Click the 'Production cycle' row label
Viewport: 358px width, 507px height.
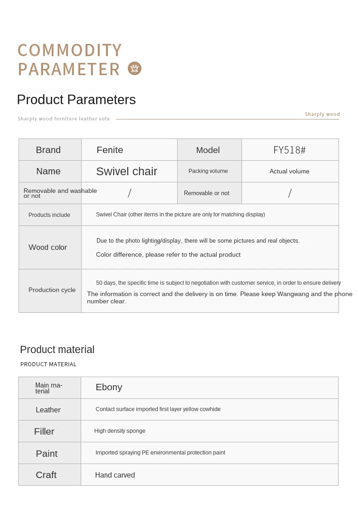pyautogui.click(x=52, y=290)
